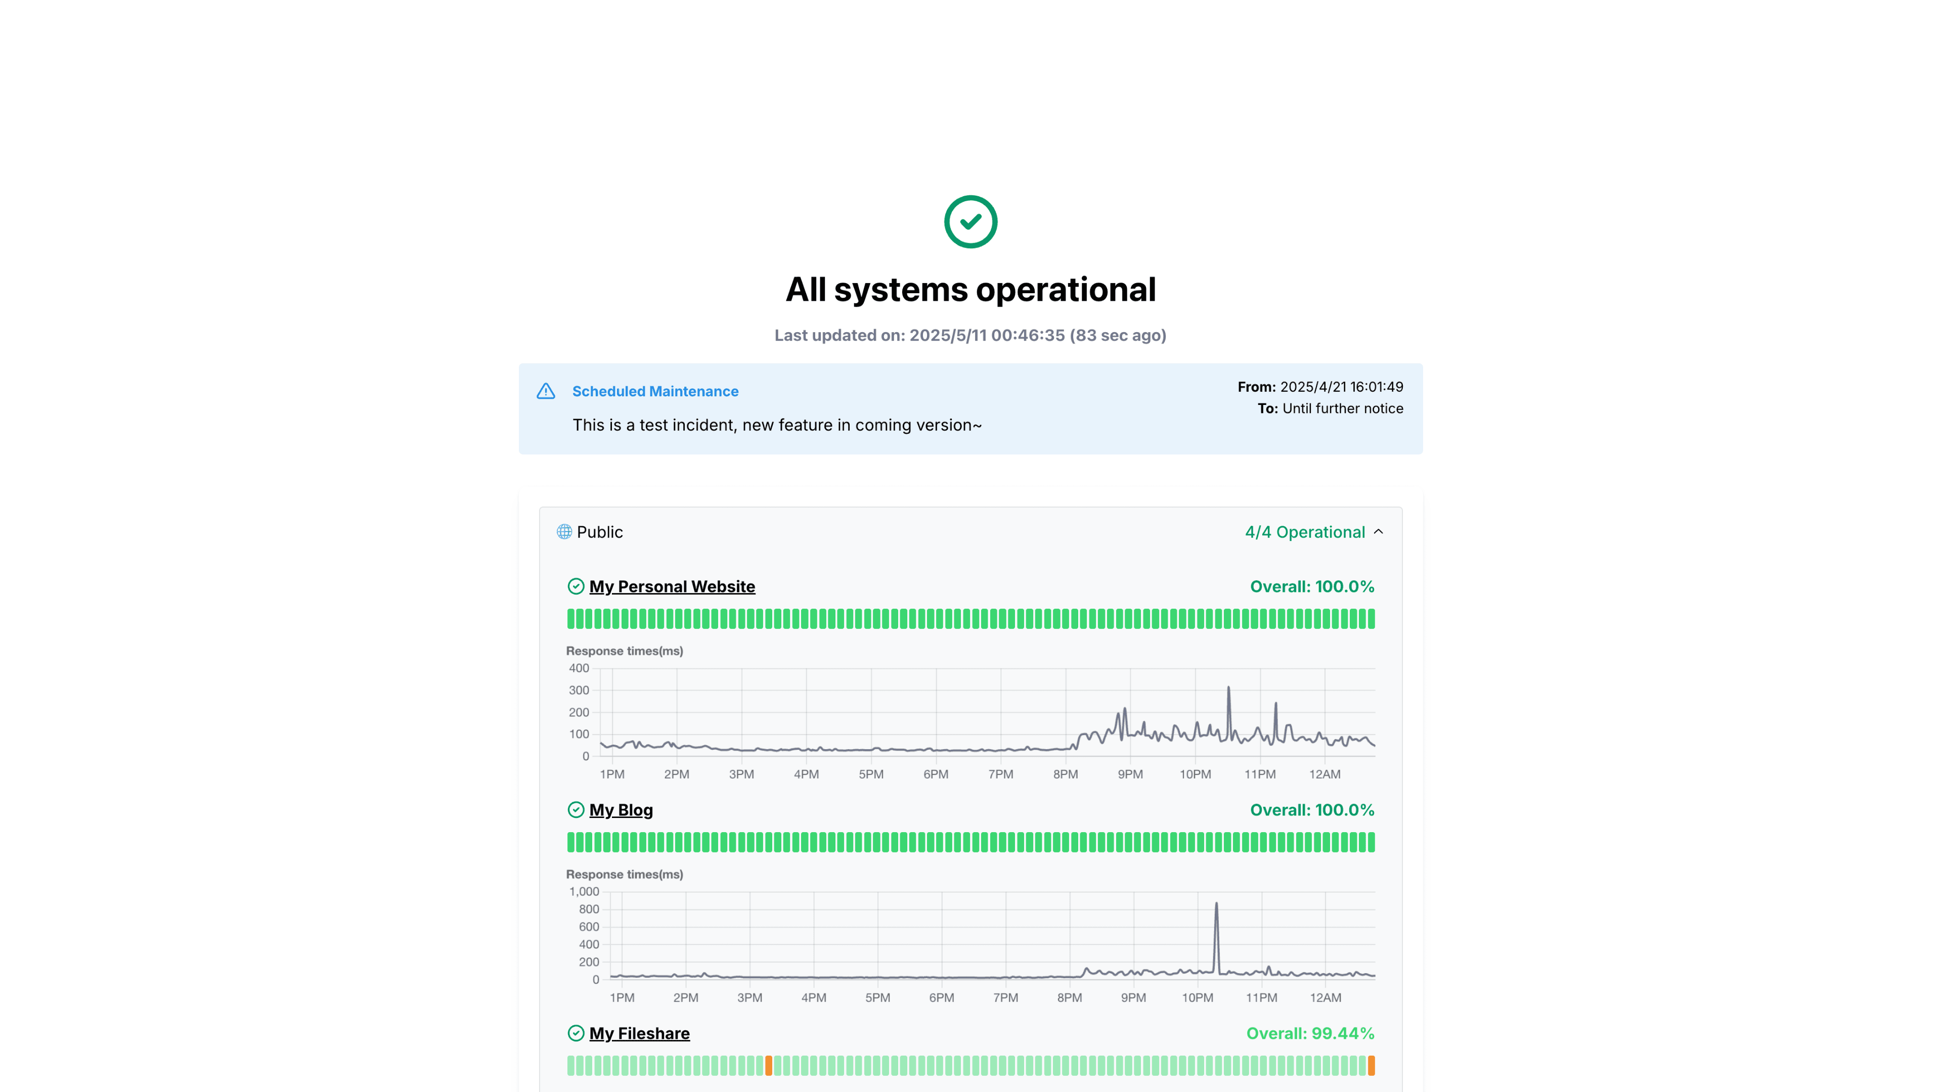1942x1092 pixels.
Task: Click the 'All systems operational' heading
Action: coord(970,289)
